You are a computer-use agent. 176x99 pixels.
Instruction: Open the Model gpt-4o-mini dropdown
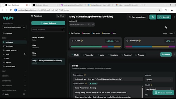[159, 89]
